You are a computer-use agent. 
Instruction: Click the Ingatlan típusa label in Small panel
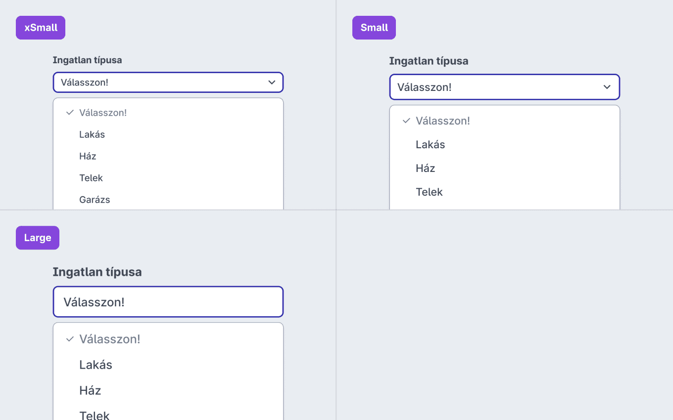click(429, 61)
